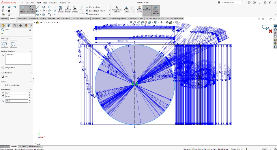Switch to the Motion Study 1 tab
The image size is (277, 150).
coord(35,147)
